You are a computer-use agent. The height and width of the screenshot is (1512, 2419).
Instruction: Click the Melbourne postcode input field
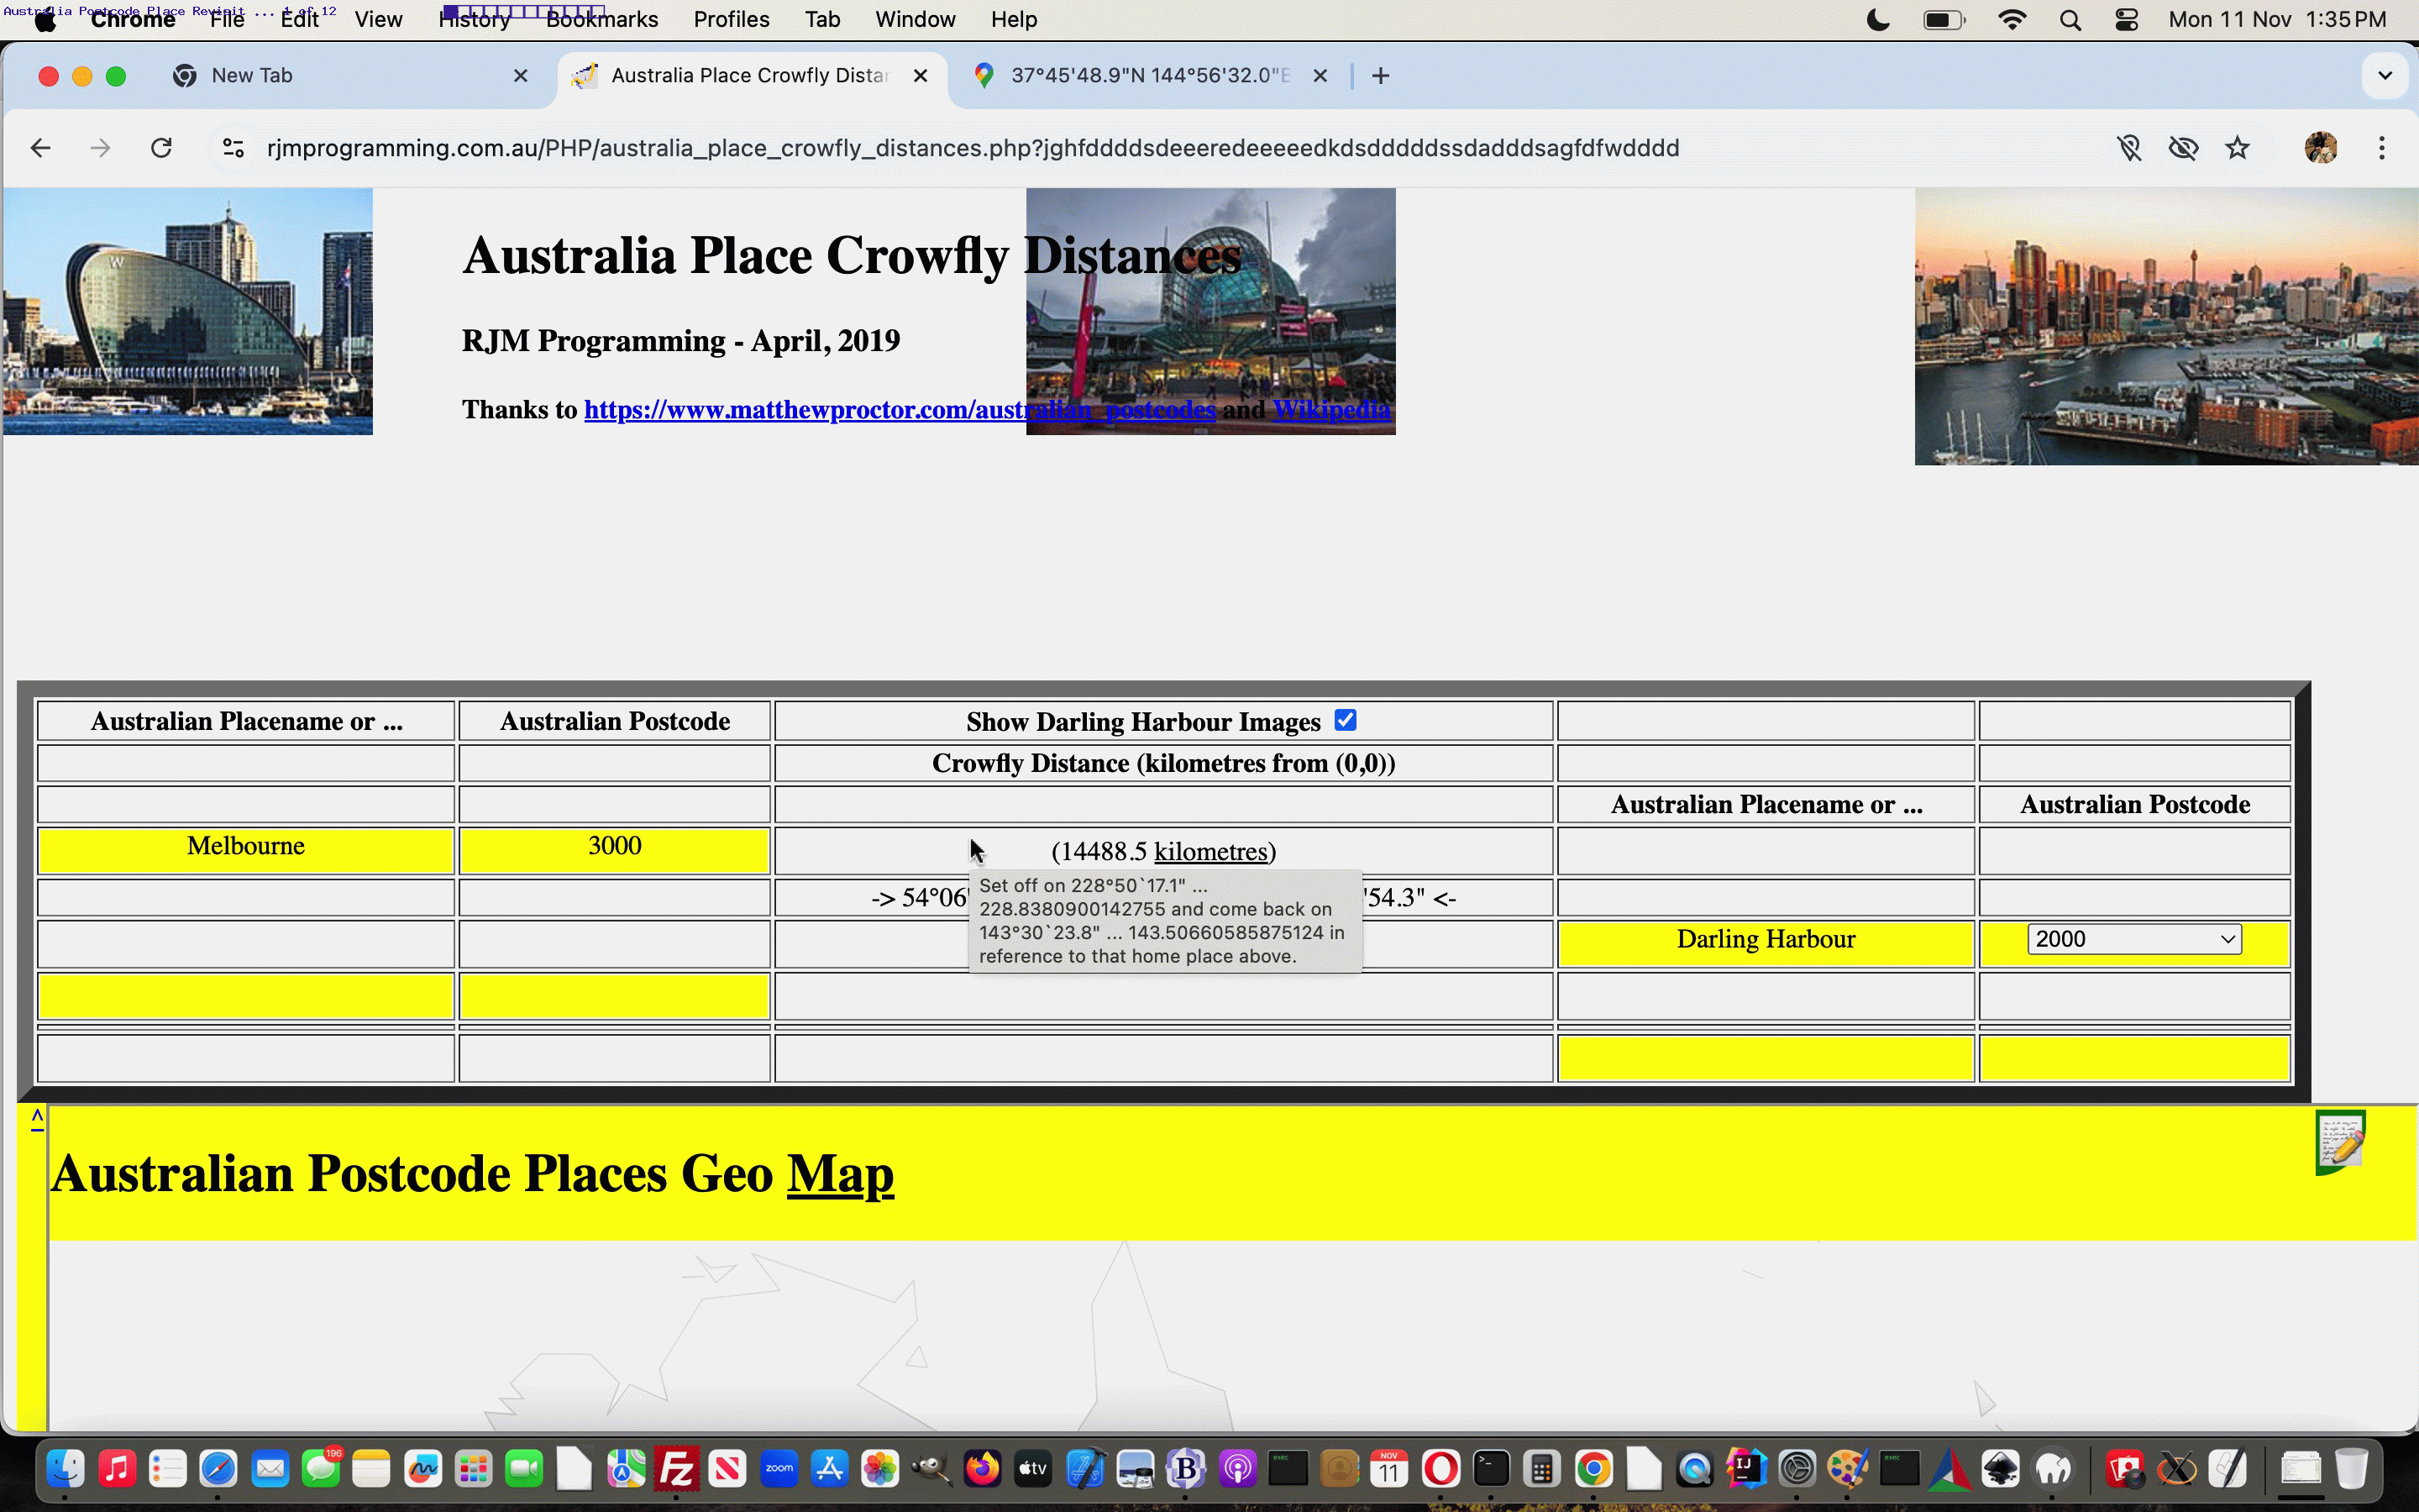pos(611,845)
